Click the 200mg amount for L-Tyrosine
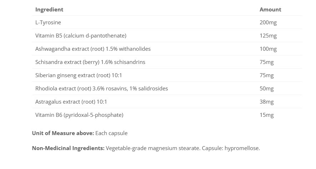This screenshot has width=316, height=169. coord(268,23)
